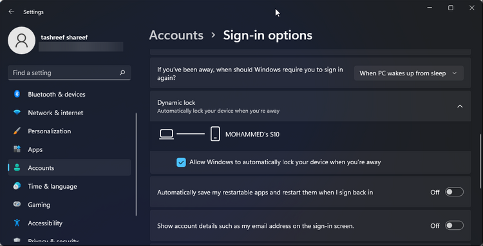Toggle show account details switch

pyautogui.click(x=454, y=225)
